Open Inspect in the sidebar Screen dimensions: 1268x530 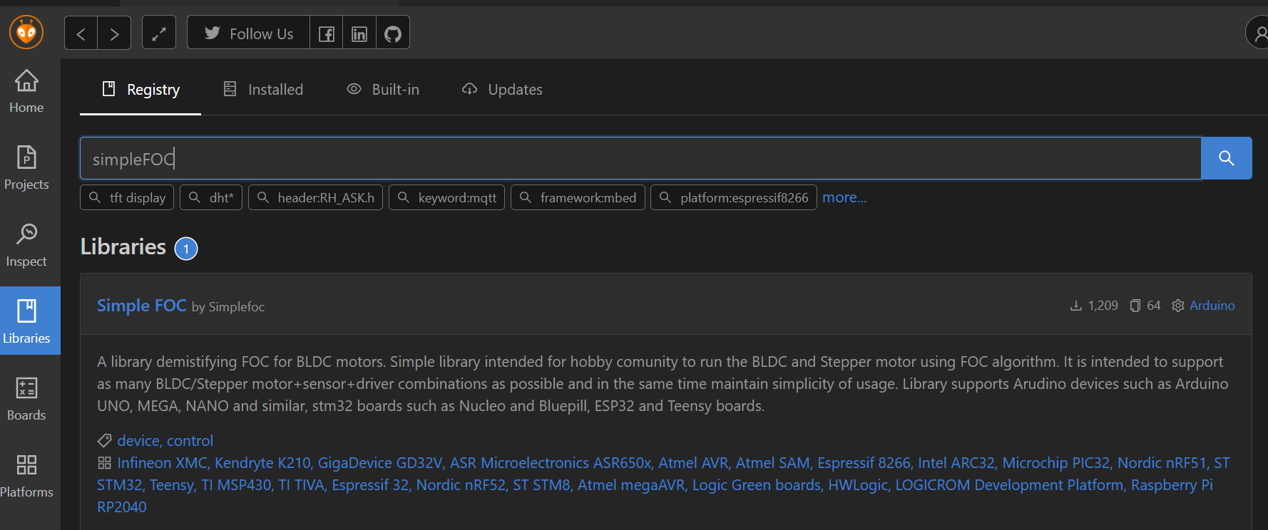tap(26, 245)
